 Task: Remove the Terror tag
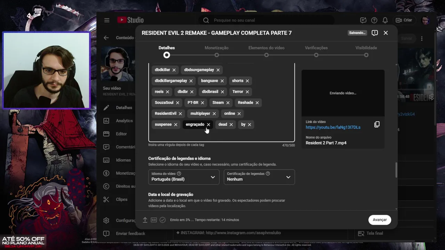[248, 92]
